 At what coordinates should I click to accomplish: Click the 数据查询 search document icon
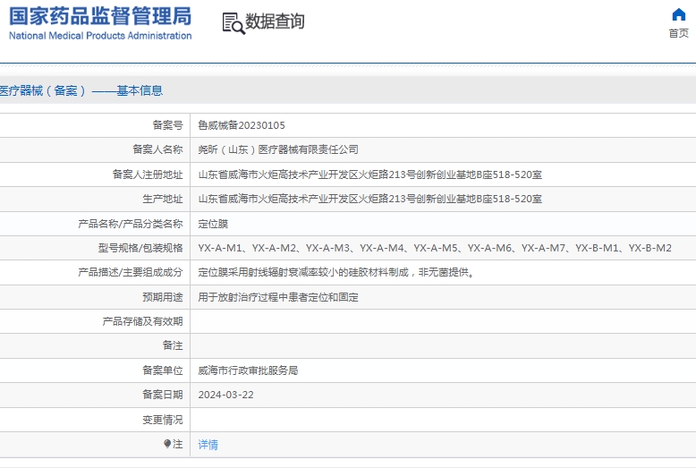click(233, 23)
